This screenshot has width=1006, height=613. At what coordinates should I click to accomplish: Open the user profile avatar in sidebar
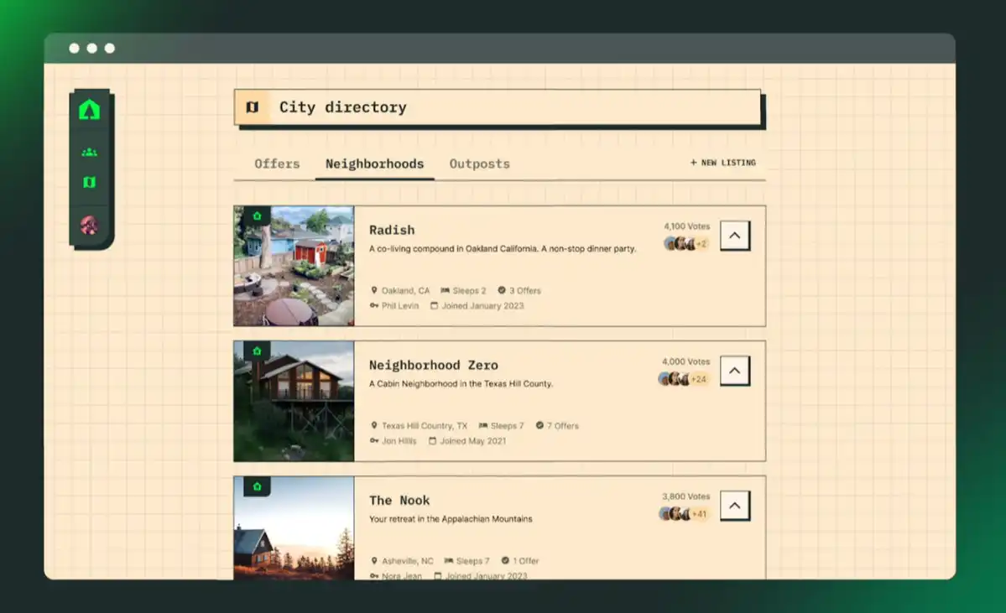click(89, 225)
